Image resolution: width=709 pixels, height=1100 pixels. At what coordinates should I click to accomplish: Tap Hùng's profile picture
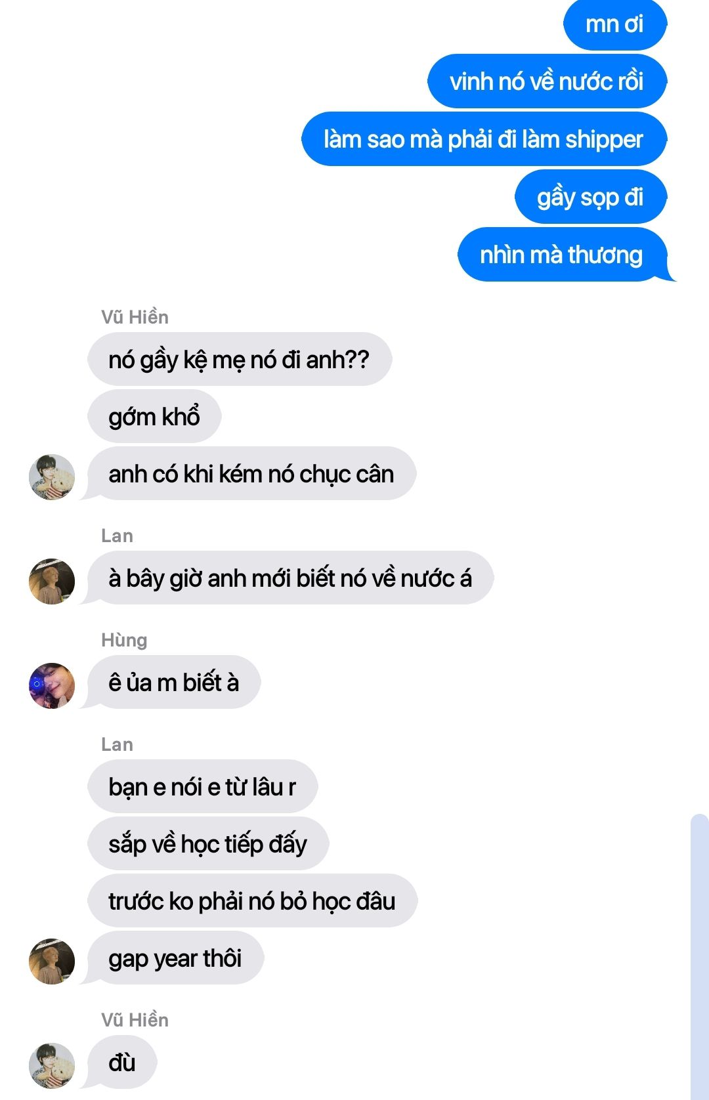52,685
